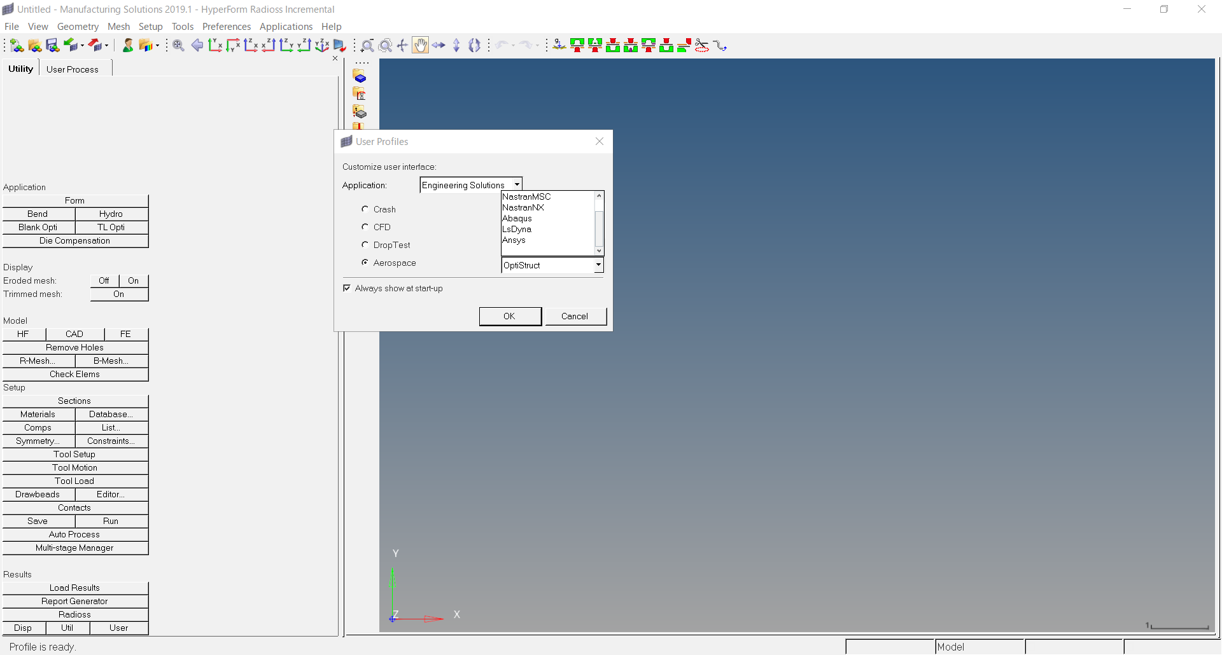1222x655 pixels.
Task: Toggle the Disp results button
Action: pos(24,628)
